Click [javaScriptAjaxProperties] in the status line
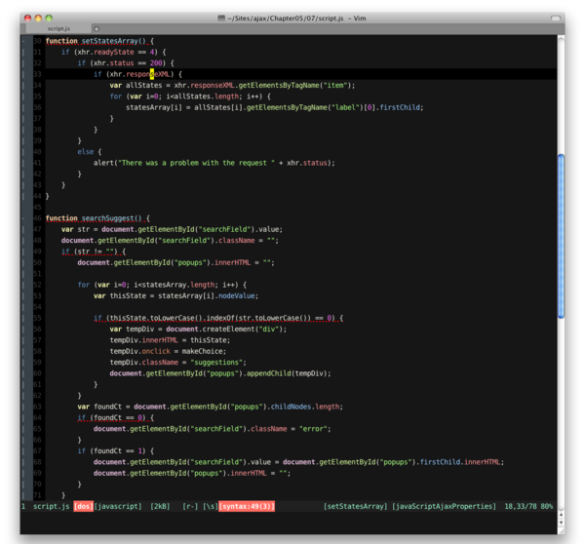Image resolution: width=585 pixels, height=544 pixels. click(444, 506)
